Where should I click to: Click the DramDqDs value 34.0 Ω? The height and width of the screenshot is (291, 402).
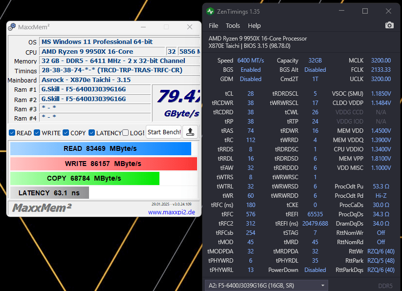(380, 224)
